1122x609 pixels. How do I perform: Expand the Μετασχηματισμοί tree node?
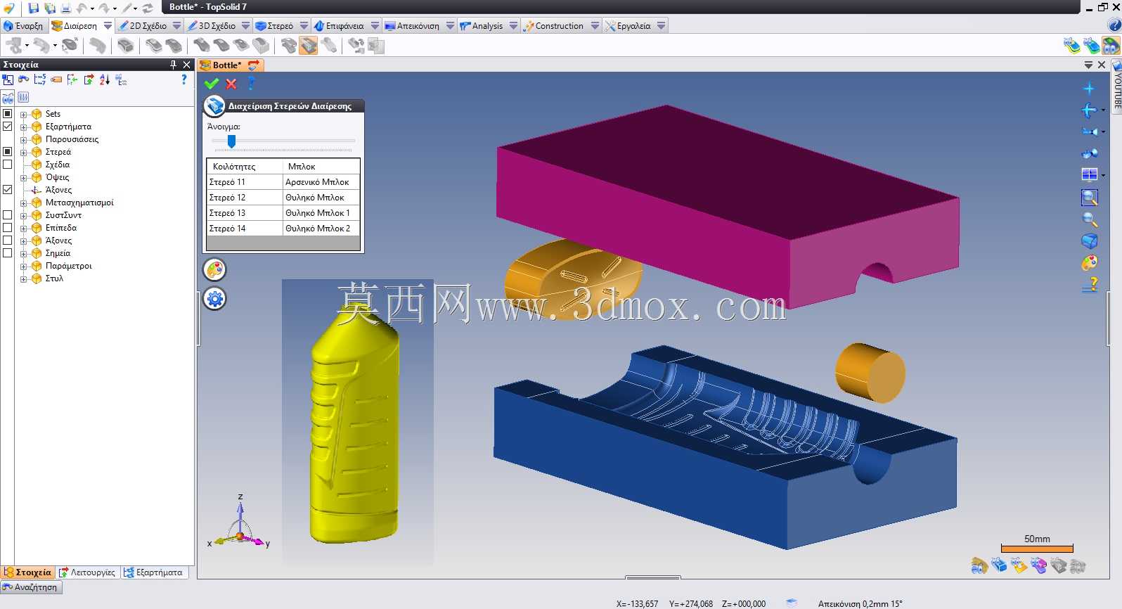[23, 203]
